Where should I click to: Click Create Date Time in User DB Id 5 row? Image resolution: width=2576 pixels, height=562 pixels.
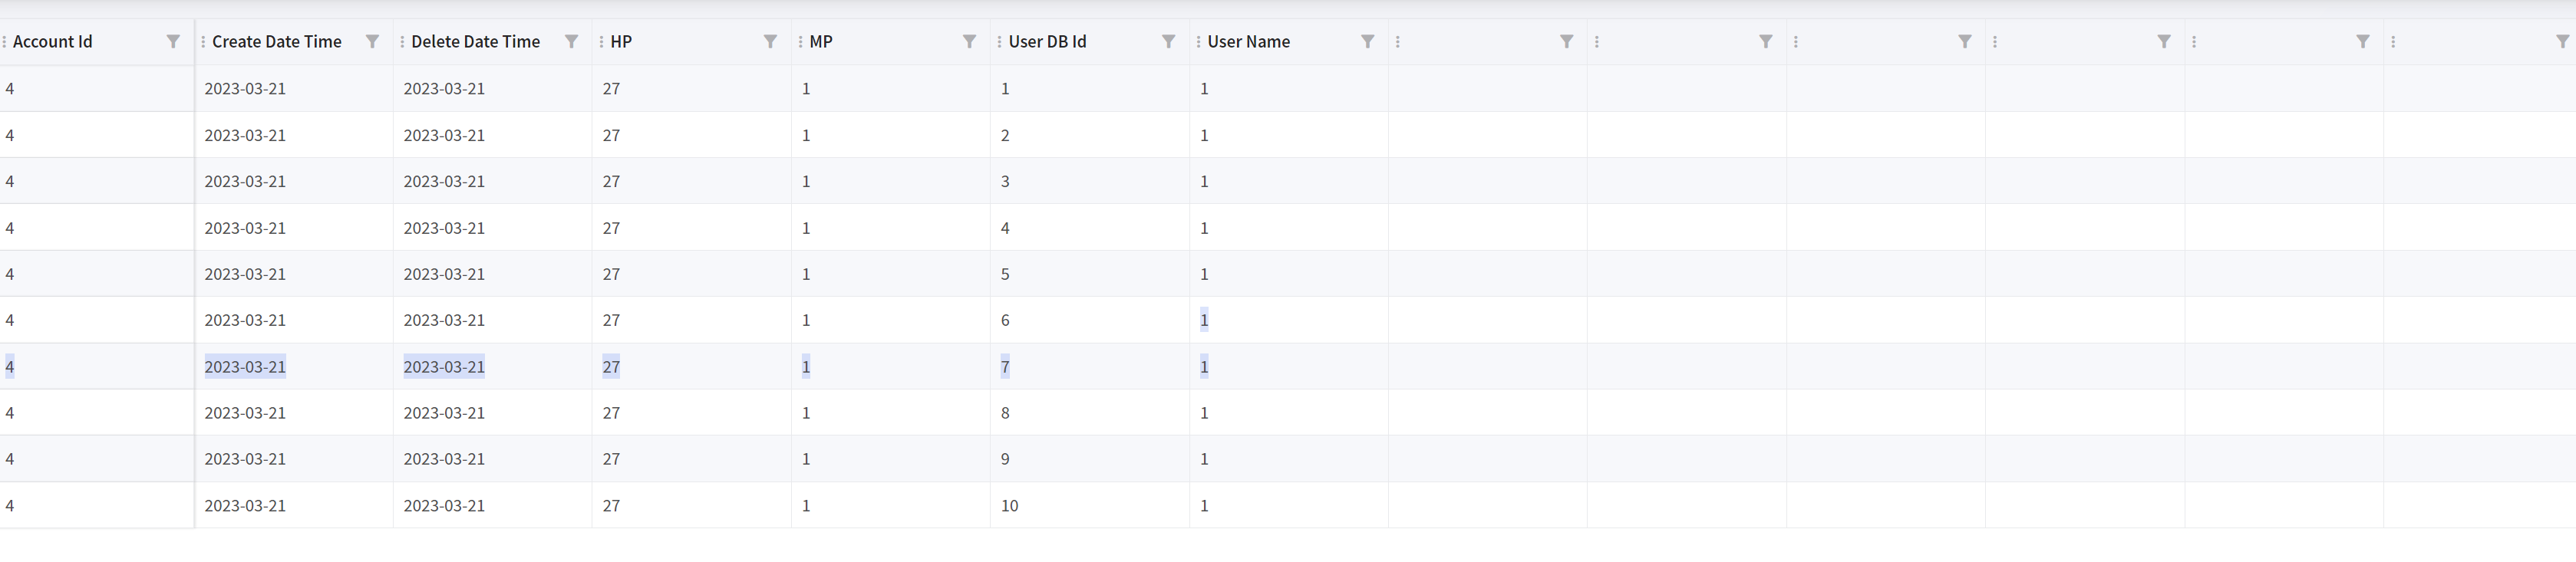[245, 274]
